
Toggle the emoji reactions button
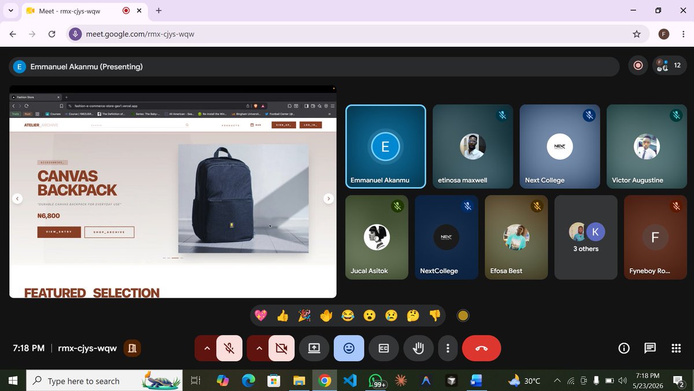click(x=349, y=348)
